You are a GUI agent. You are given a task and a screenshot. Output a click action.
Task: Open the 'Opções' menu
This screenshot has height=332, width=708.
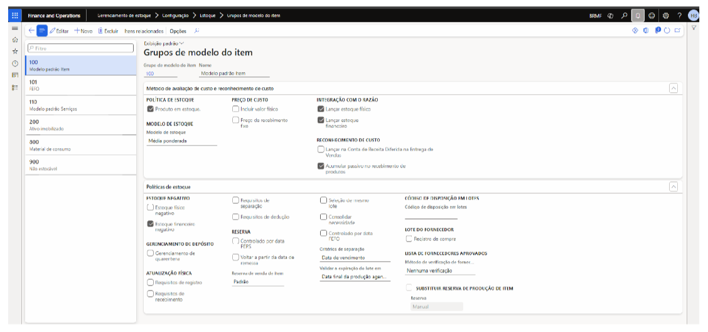coord(178,31)
